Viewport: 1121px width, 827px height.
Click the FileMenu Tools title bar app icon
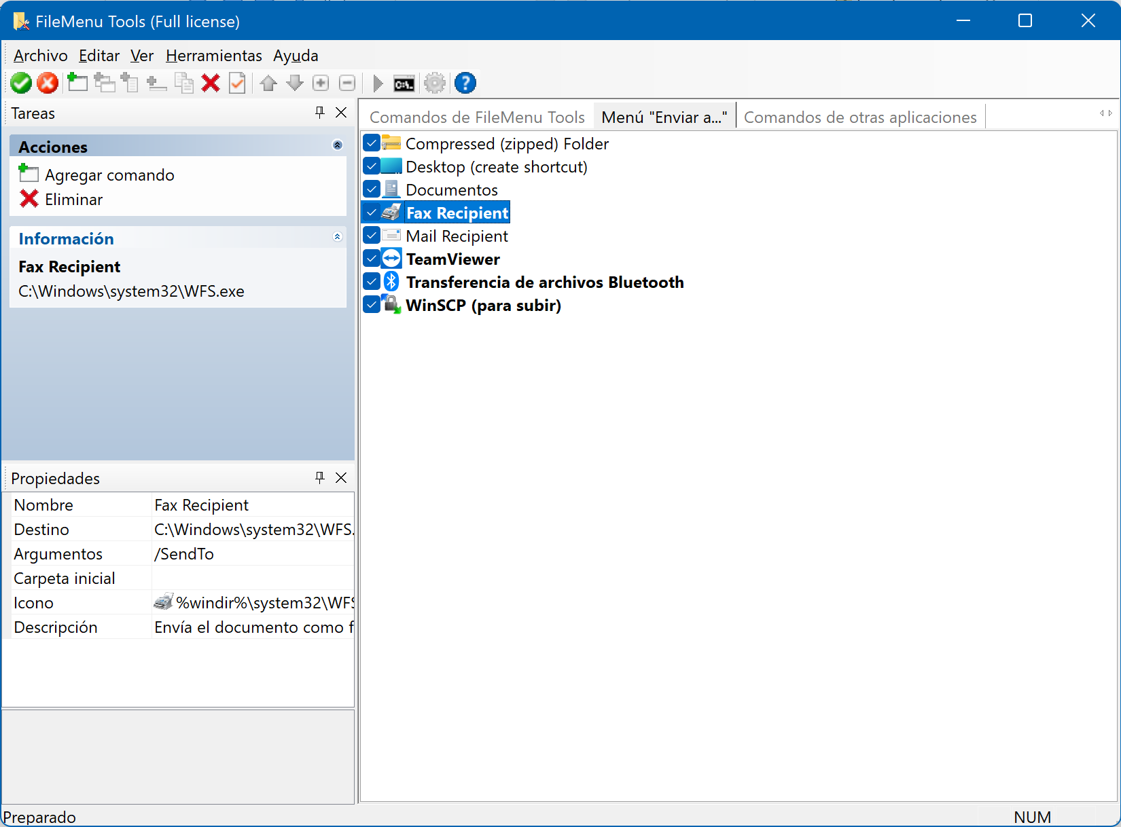[x=21, y=21]
